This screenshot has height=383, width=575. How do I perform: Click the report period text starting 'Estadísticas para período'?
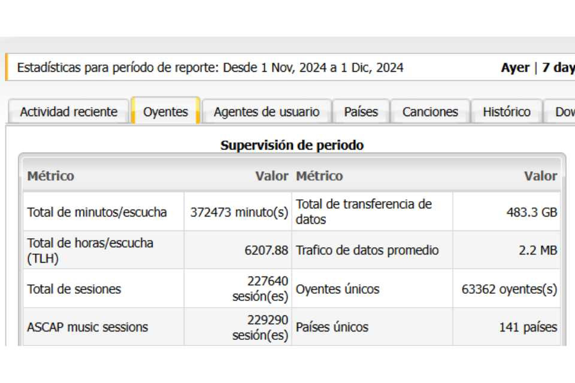click(x=210, y=68)
